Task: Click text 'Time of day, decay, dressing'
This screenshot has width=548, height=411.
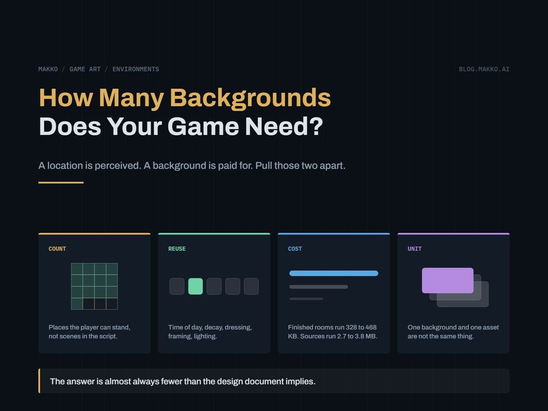Action: pyautogui.click(x=210, y=327)
